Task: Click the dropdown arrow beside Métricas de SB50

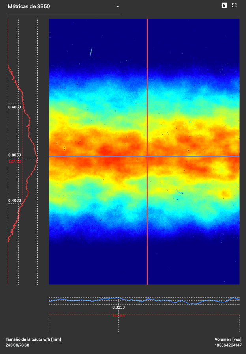Action: click(117, 7)
